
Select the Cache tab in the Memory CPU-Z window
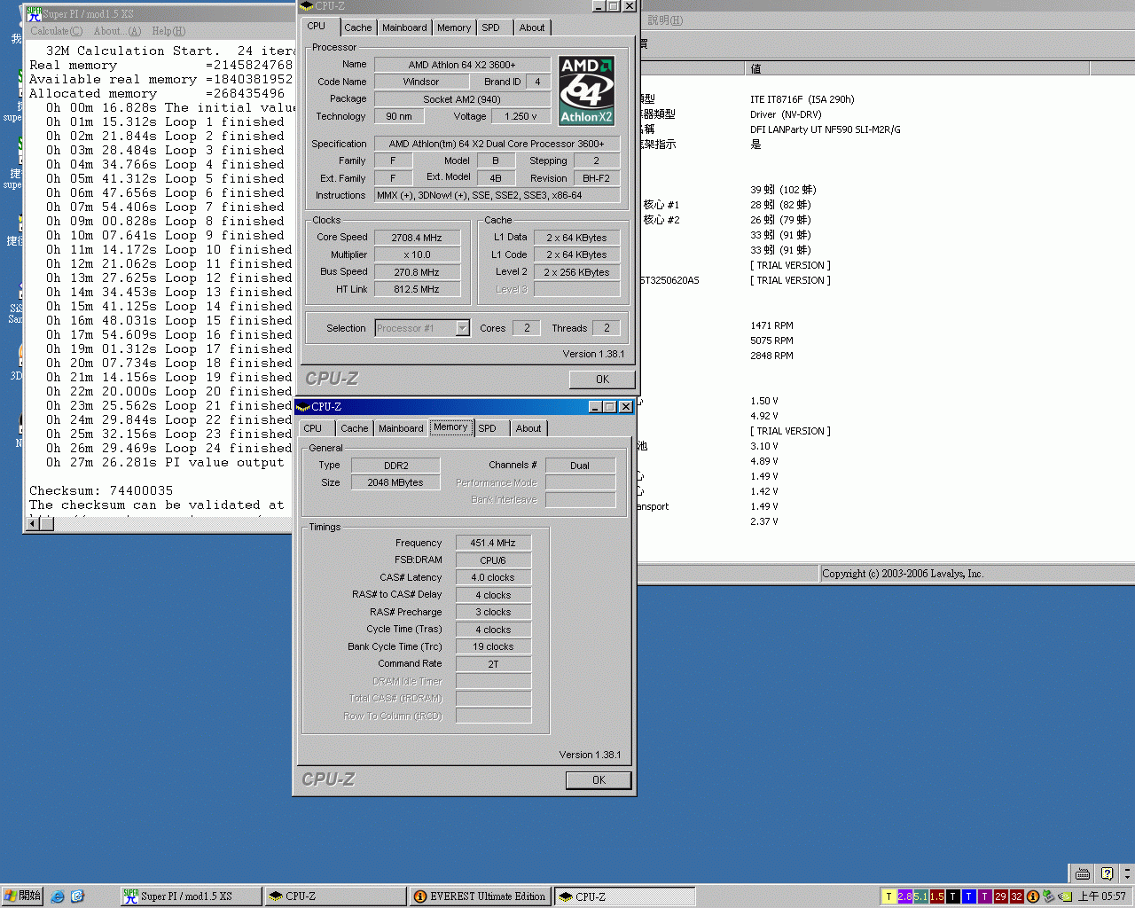[x=355, y=428]
